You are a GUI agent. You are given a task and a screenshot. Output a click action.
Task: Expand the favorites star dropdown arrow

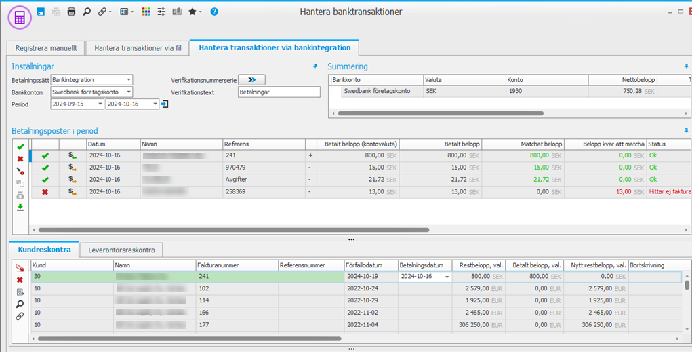[201, 12]
